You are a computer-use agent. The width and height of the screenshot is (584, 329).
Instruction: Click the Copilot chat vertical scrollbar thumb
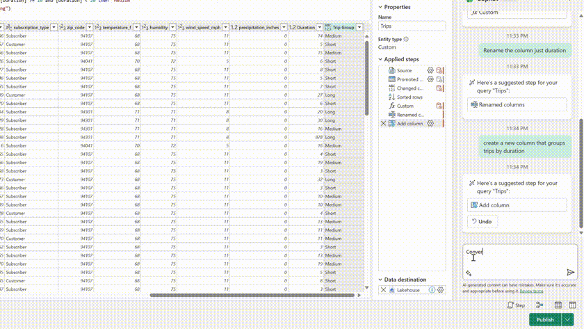pyautogui.click(x=581, y=174)
